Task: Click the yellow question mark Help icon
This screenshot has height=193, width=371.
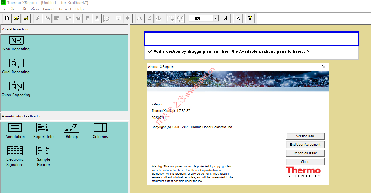Action: pyautogui.click(x=250, y=18)
